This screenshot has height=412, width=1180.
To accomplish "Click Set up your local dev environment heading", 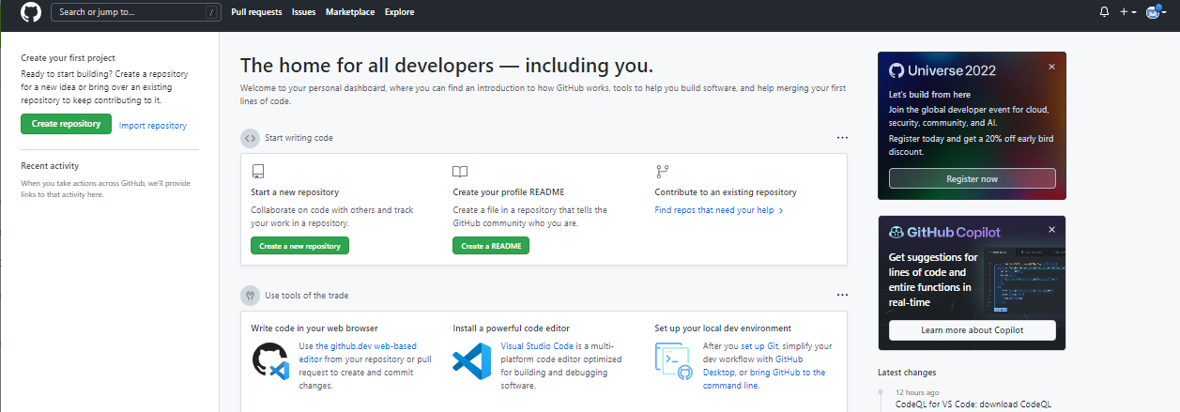I will point(723,328).
